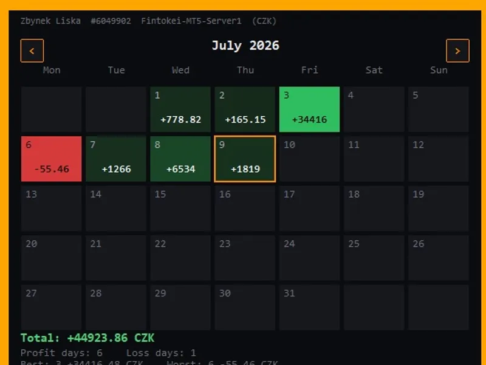Select July 8 cell with +6534
Image resolution: width=486 pixels, height=365 pixels.
180,159
